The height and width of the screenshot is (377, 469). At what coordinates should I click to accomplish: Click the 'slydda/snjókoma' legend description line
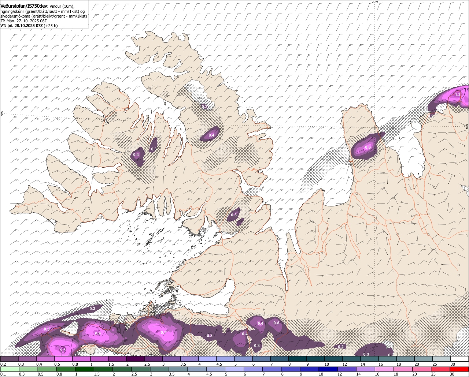click(44, 16)
